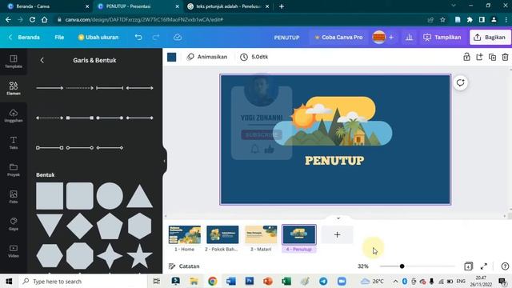This screenshot has height=288, width=512.
Task: Open the Animasikan option
Action: coord(207,57)
